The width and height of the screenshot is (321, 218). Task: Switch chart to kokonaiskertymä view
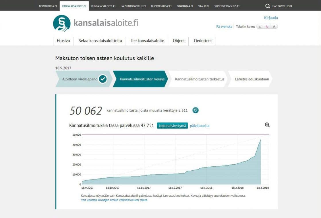pos(172,126)
